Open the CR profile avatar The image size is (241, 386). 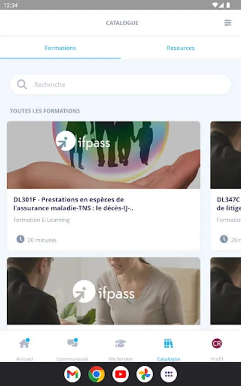(217, 343)
